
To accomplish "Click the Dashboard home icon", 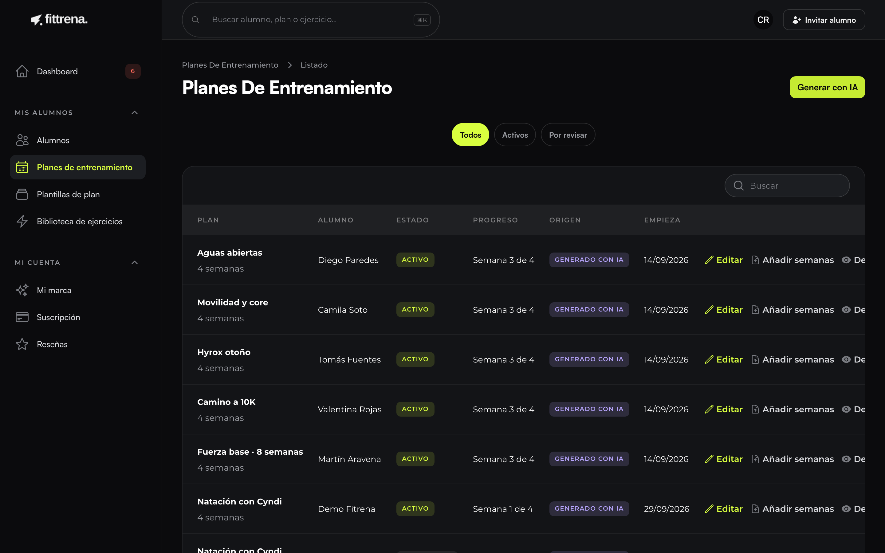I will (22, 71).
